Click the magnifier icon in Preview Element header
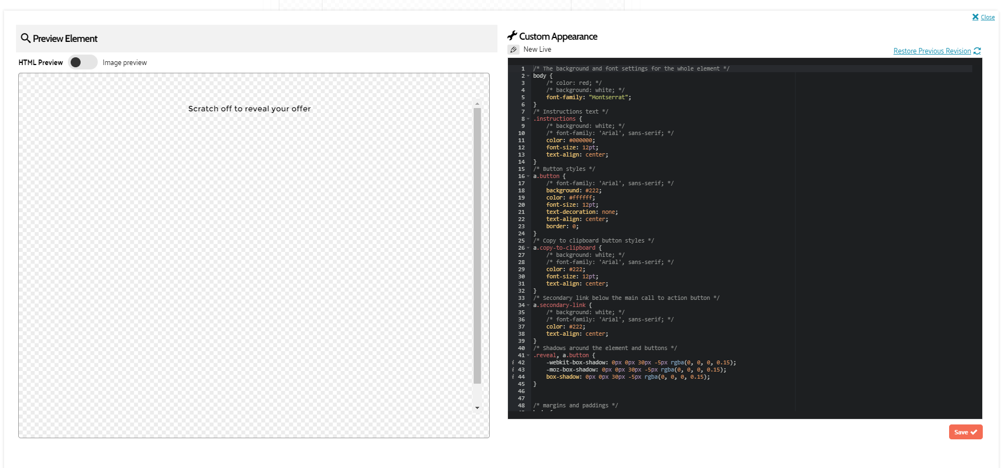The image size is (1001, 468). point(25,38)
